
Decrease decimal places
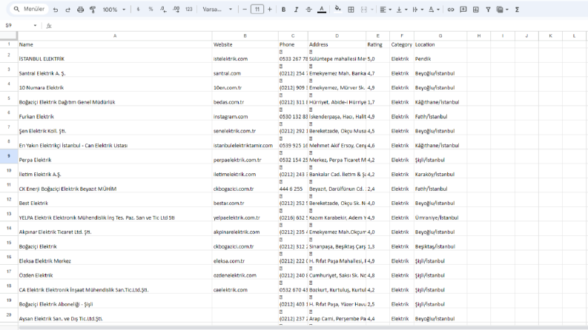pyautogui.click(x=163, y=10)
